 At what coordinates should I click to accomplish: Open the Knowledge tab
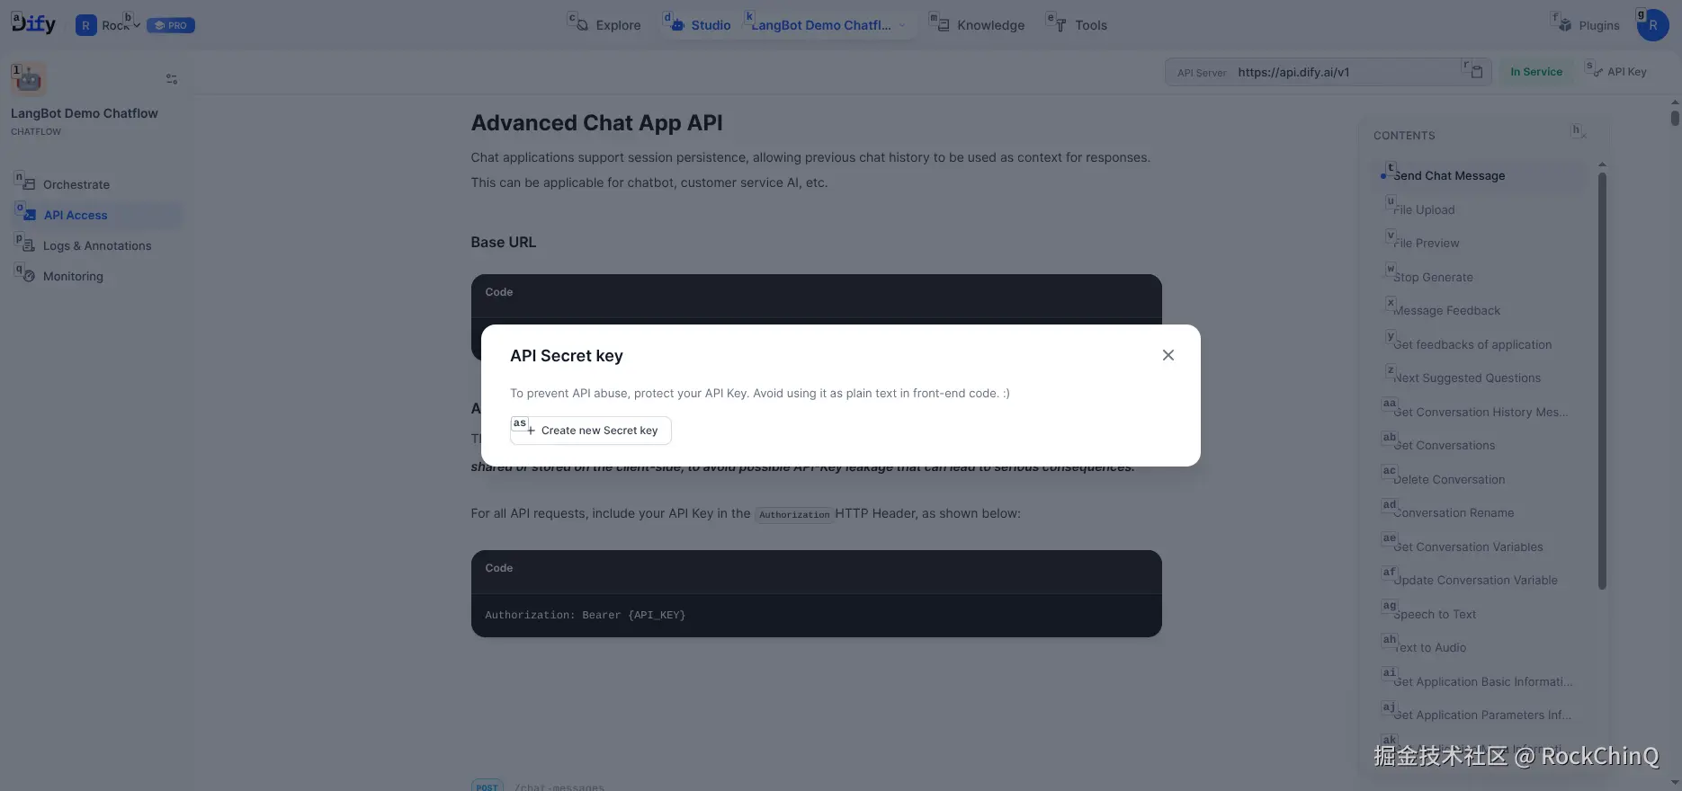click(979, 25)
